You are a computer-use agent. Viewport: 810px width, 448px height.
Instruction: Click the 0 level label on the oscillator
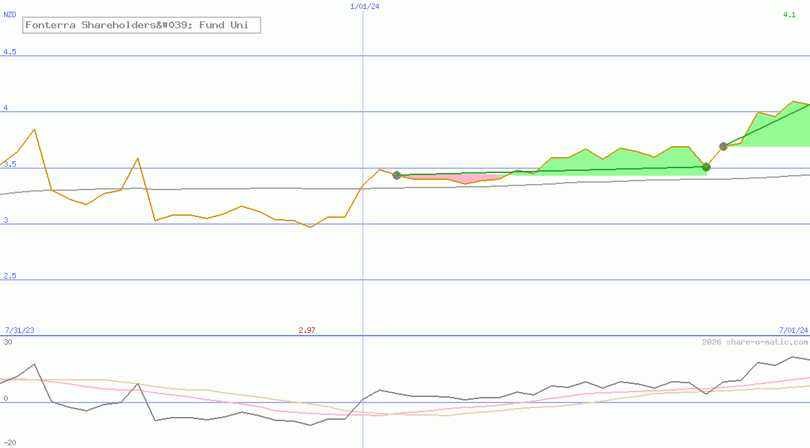point(6,398)
